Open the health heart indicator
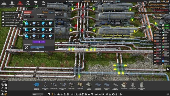Screen dimensions: 170x96 36,2
